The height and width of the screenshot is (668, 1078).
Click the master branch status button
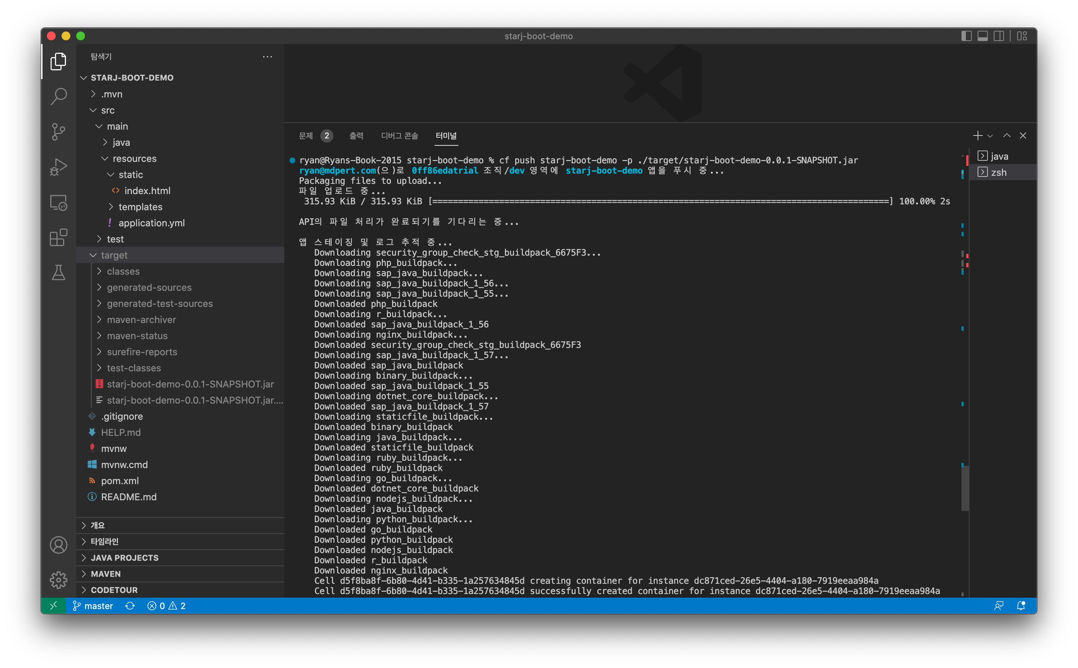93,606
